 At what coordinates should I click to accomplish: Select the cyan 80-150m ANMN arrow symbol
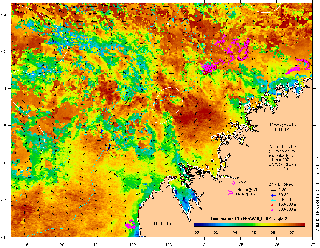tap(273, 200)
